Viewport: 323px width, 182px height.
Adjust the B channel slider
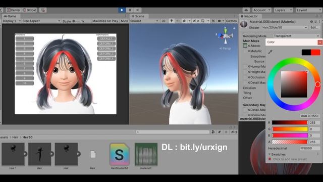tap(290, 135)
